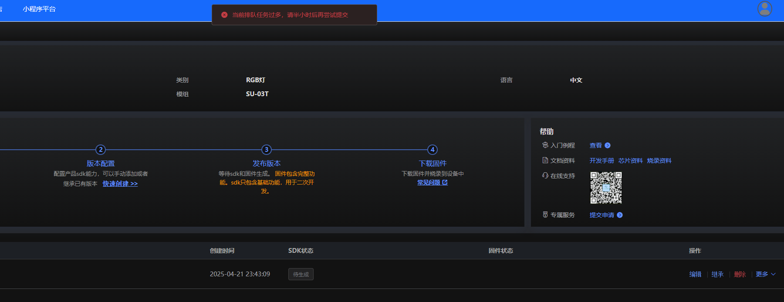Open the user avatar in top-right

point(765,9)
